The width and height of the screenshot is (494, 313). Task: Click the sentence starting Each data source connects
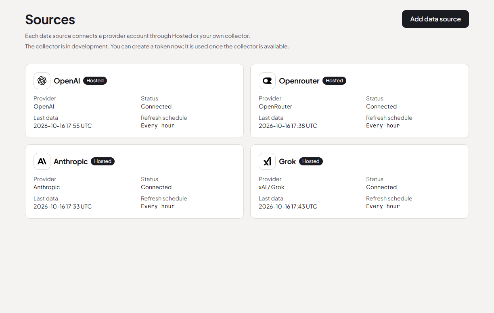(x=138, y=36)
